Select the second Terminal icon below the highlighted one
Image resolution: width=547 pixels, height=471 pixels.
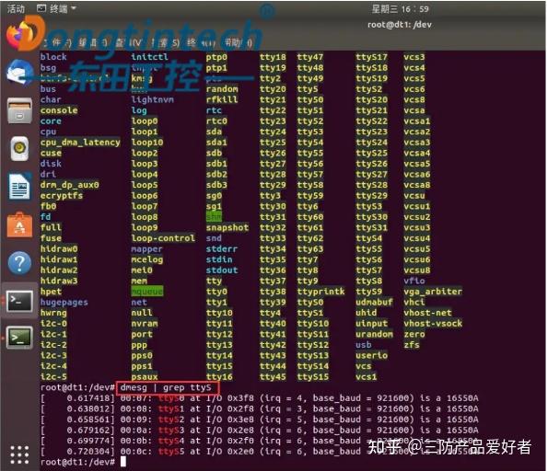point(20,338)
